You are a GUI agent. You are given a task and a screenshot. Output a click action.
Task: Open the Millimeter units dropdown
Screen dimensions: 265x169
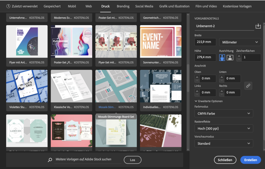pyautogui.click(x=240, y=42)
